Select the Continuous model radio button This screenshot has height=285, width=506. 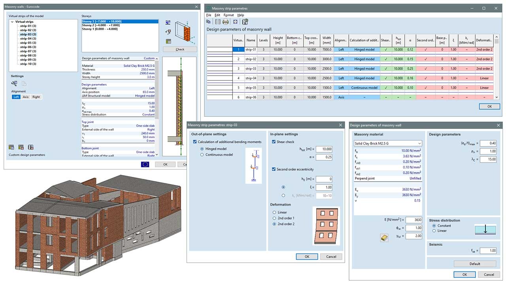coord(202,155)
